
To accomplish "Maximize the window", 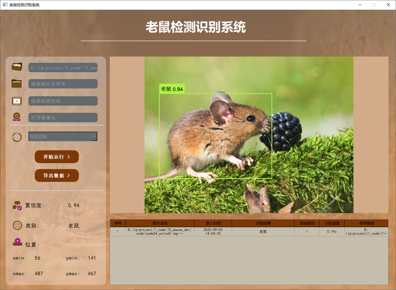I will coord(374,5).
